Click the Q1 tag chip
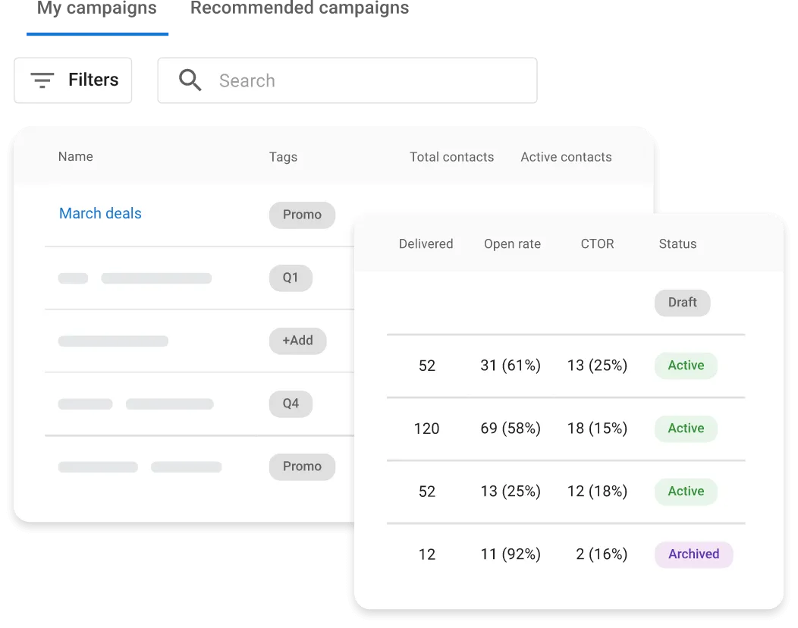 point(291,278)
